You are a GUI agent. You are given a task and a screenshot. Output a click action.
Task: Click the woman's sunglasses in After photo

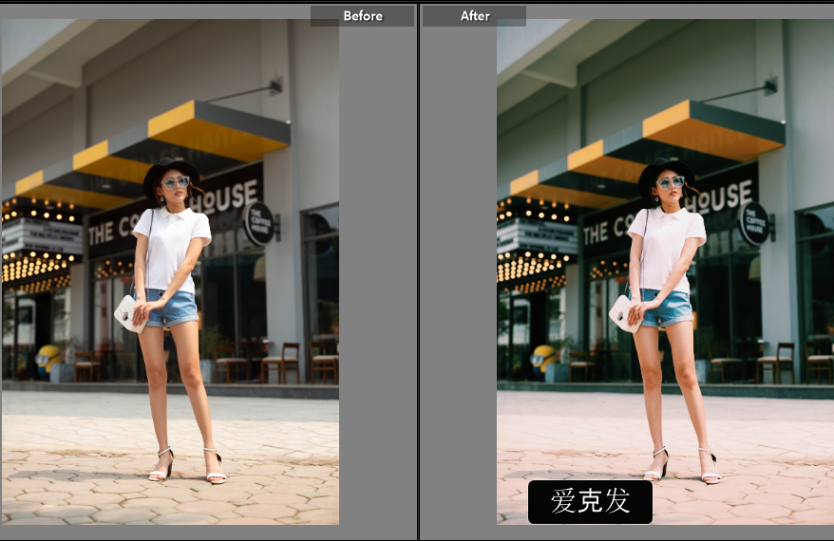point(671,182)
